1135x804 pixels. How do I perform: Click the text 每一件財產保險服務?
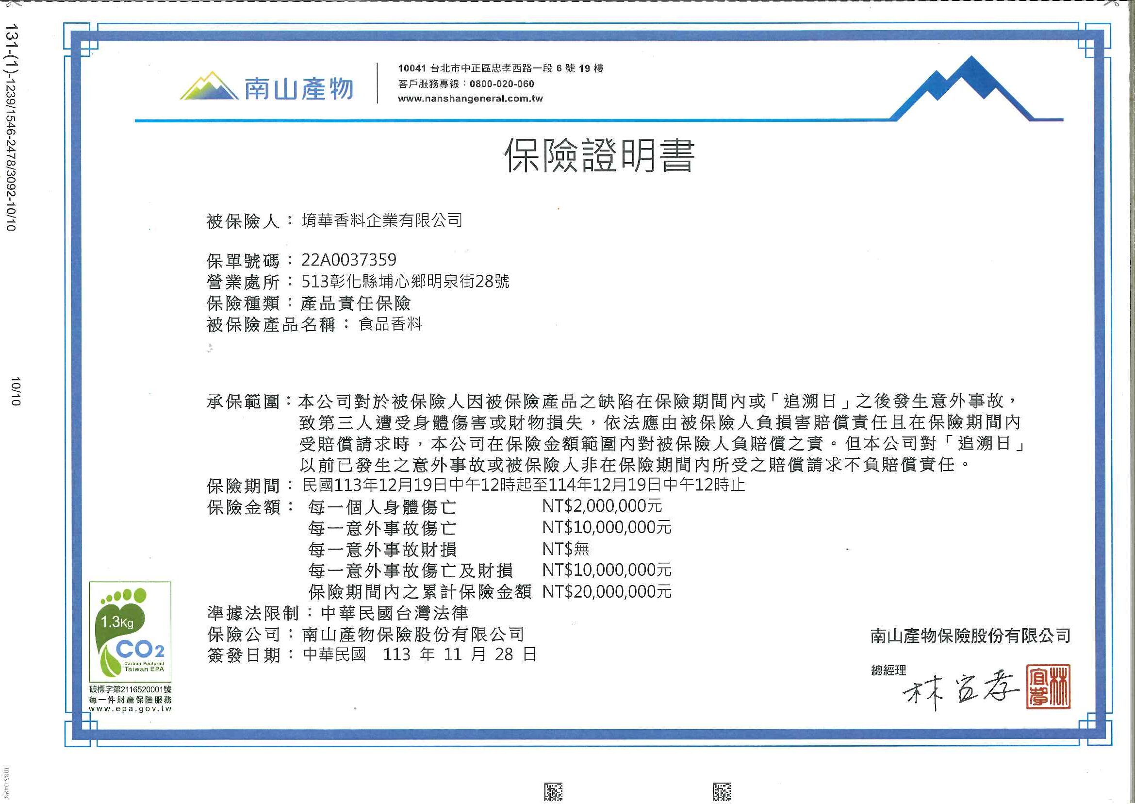(130, 700)
